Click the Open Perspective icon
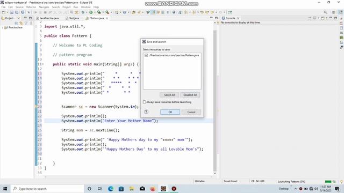 pyautogui.click(x=334, y=12)
